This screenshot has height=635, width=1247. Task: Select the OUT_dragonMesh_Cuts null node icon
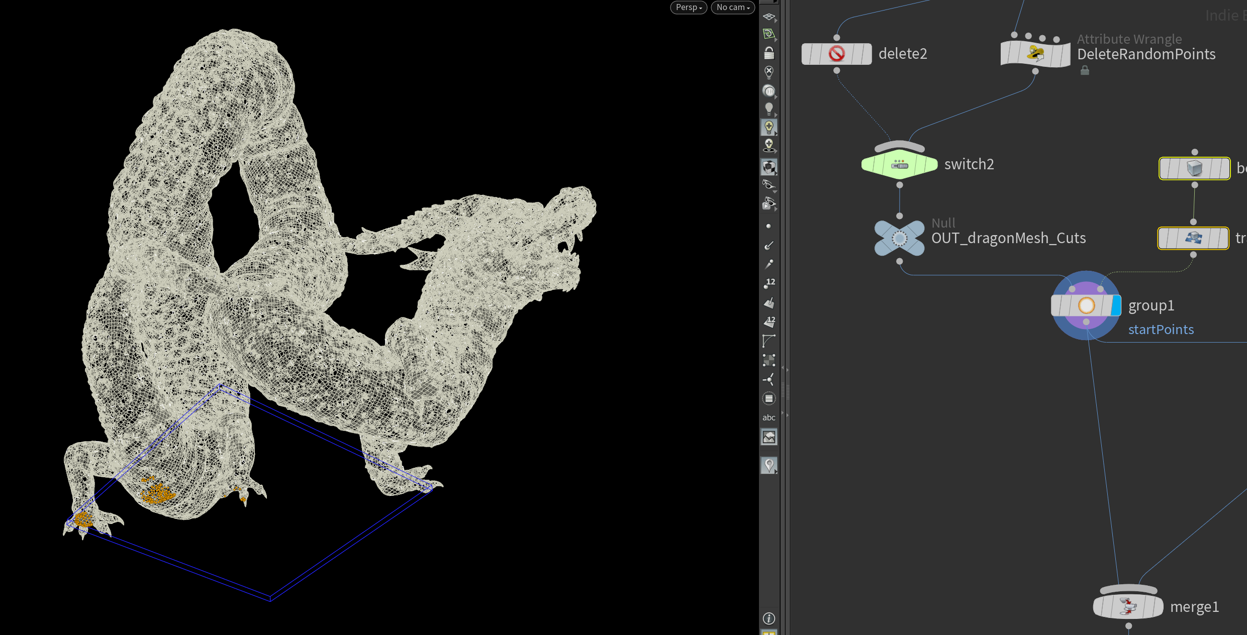coord(899,238)
